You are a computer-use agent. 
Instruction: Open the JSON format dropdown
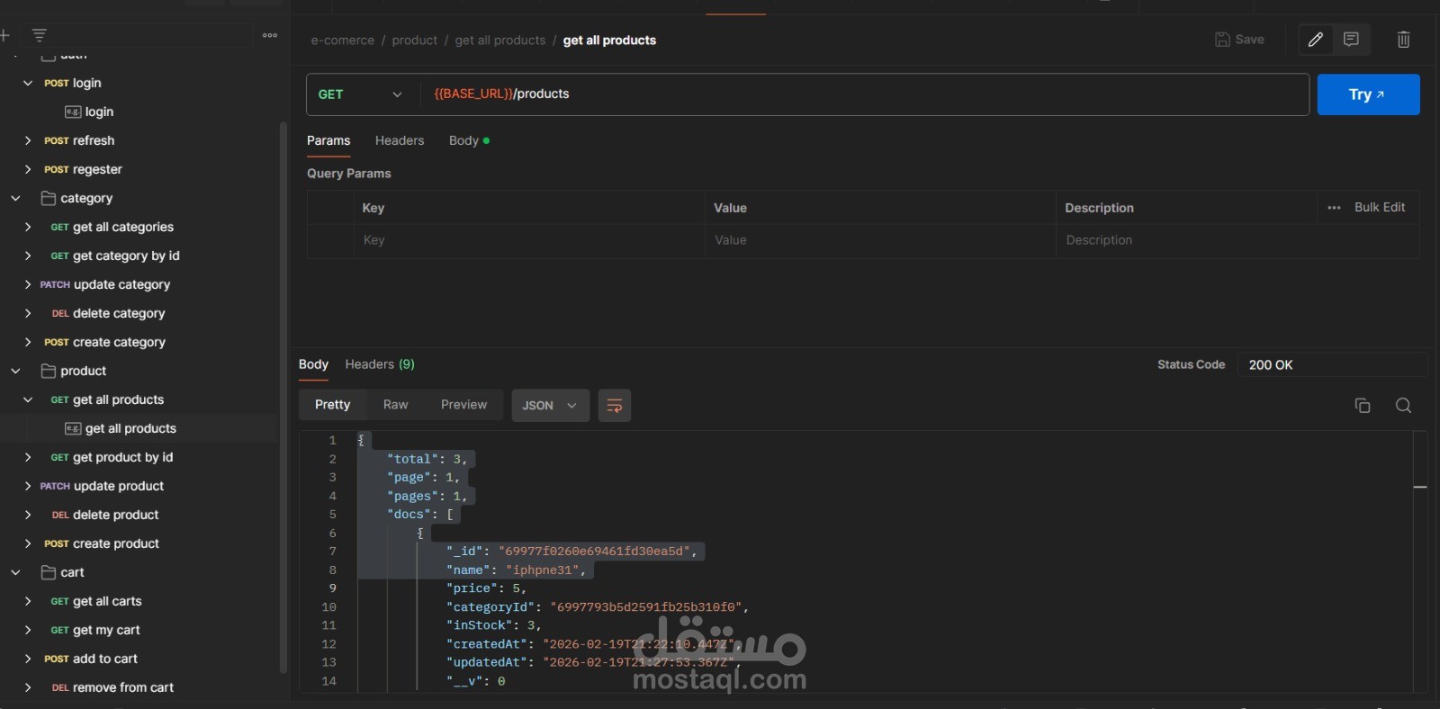coord(550,406)
